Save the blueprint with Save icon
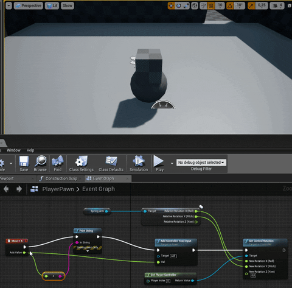Viewport: 292px width, 288px height. pyautogui.click(x=24, y=164)
